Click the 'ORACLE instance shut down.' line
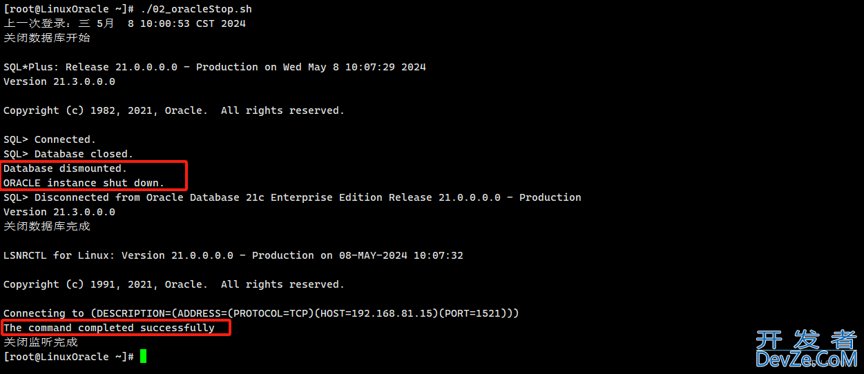This screenshot has height=374, width=864. [84, 183]
